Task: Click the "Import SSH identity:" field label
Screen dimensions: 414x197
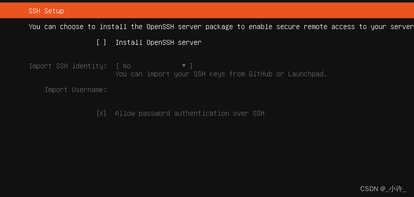Action: 68,66
